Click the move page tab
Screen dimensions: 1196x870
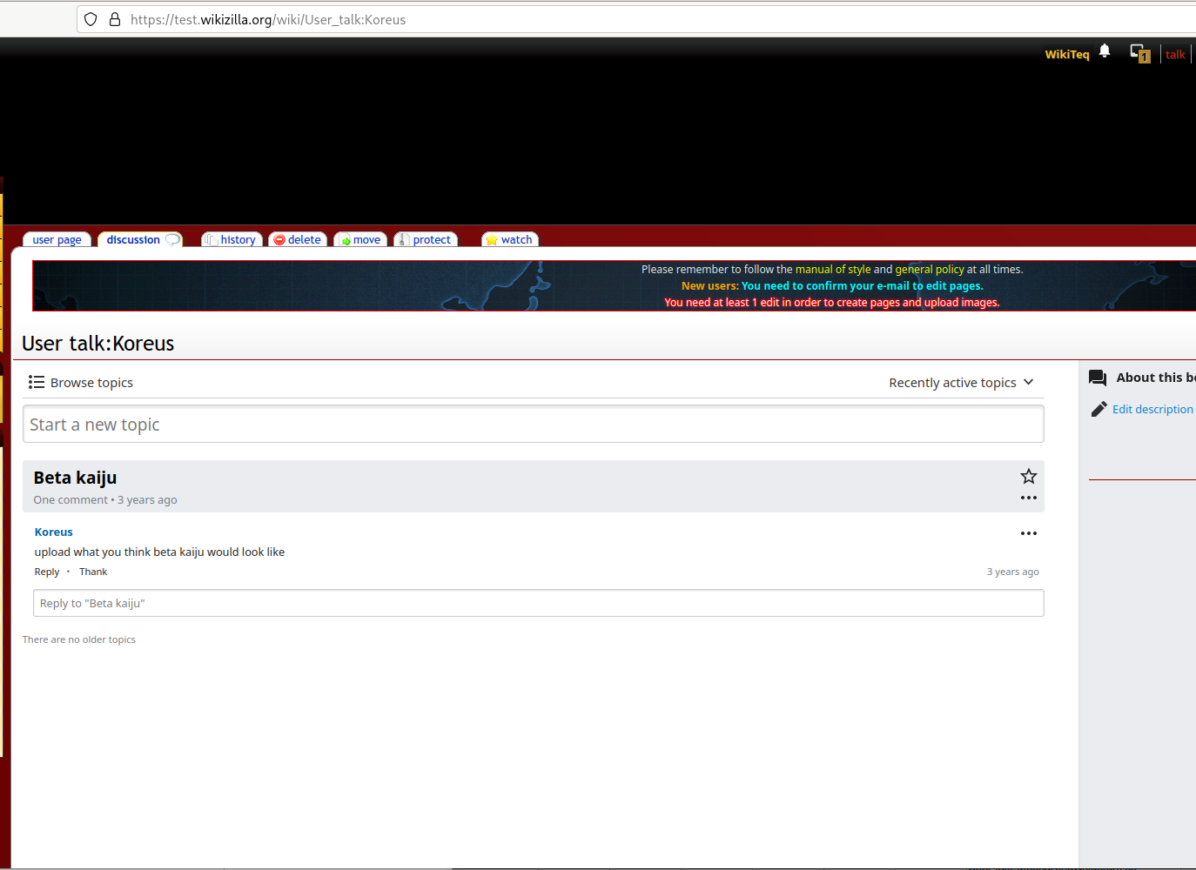click(360, 240)
